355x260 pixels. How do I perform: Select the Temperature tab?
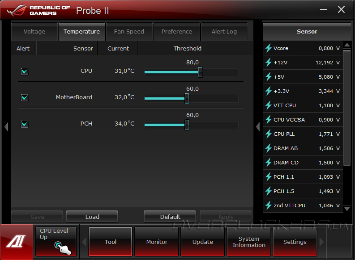(x=82, y=32)
